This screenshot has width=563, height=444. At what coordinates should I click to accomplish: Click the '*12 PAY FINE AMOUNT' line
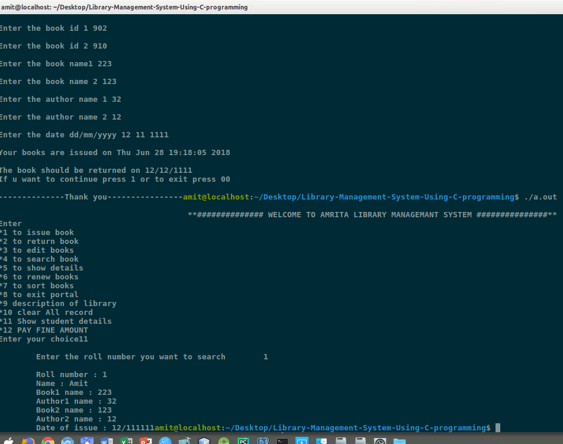44,330
